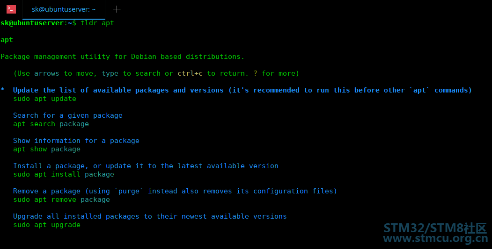Click the 'tldr apt' command line prompt
This screenshot has height=249, width=492.
point(97,22)
